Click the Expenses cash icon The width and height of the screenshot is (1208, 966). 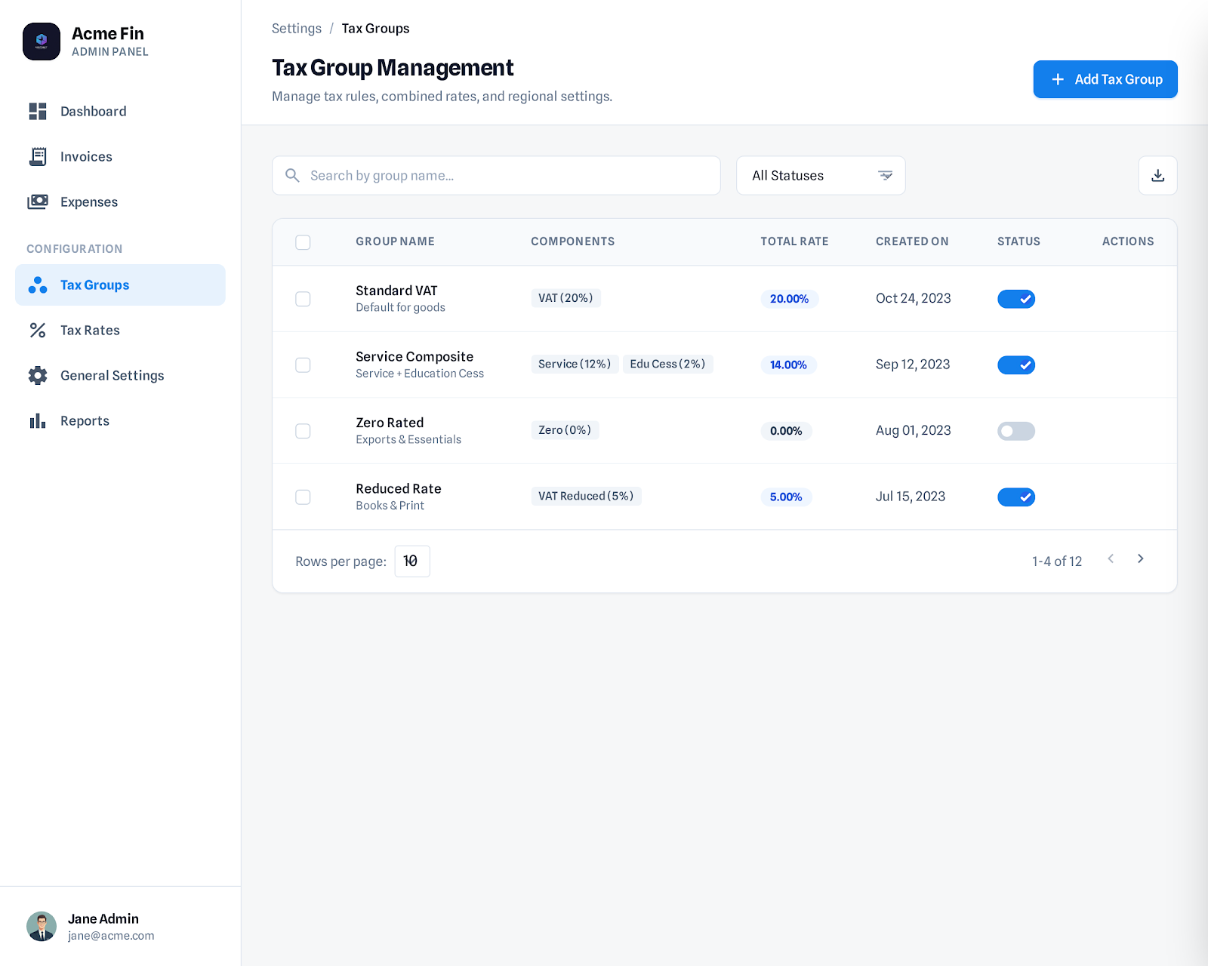click(x=38, y=202)
